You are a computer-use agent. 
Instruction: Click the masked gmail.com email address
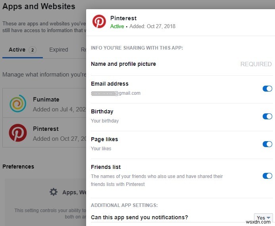tap(116, 93)
